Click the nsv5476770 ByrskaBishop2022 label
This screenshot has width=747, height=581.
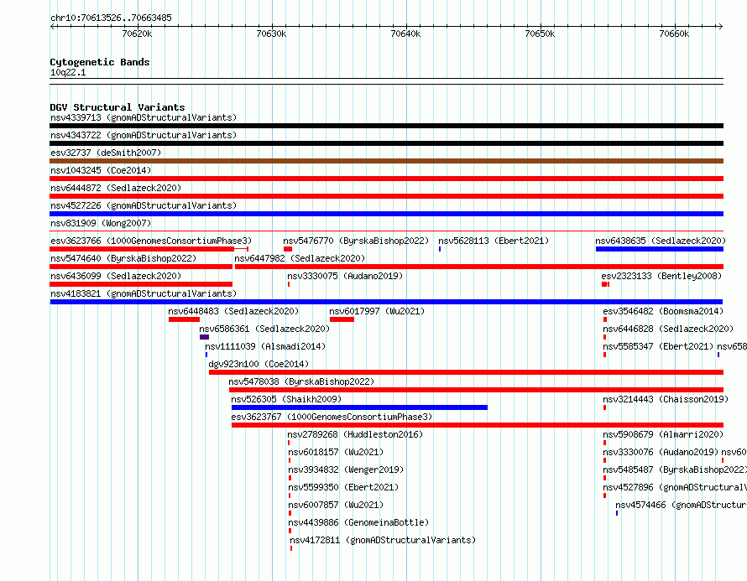[x=356, y=241]
